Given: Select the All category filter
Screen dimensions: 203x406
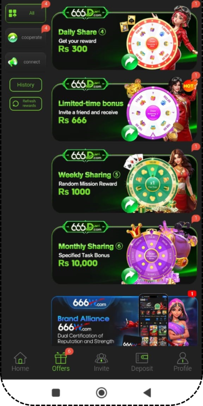Looking at the screenshot, I should (x=26, y=13).
